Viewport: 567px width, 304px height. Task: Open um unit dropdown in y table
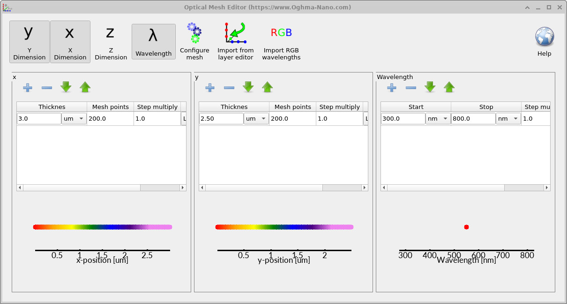256,119
